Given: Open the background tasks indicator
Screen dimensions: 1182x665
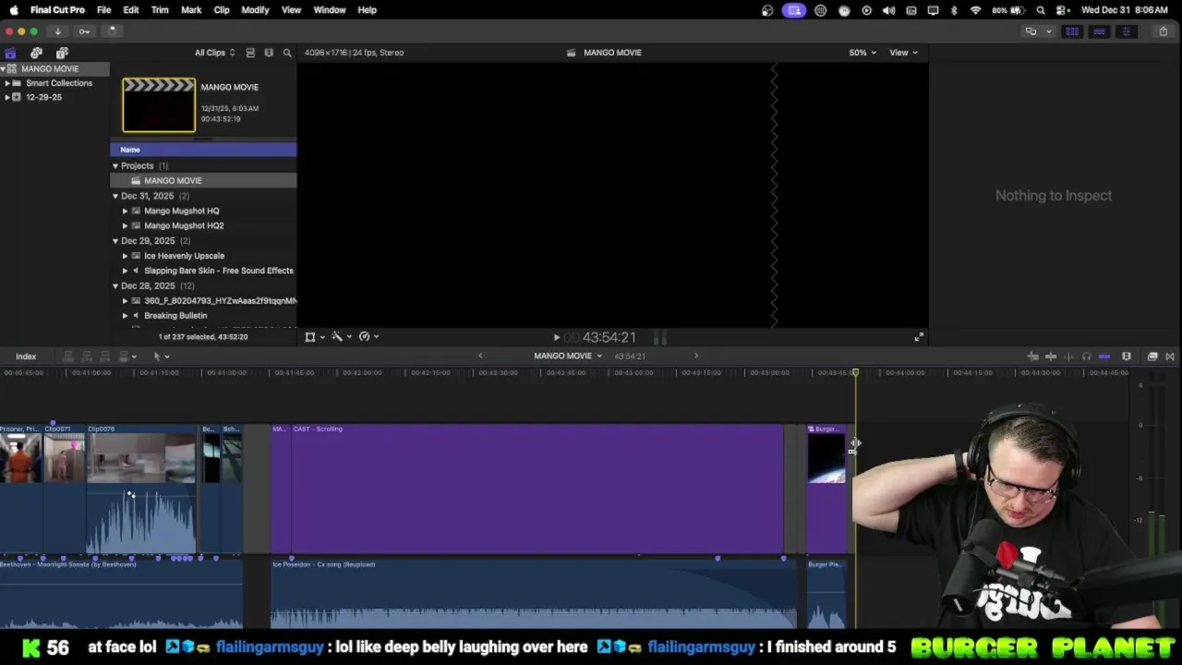Looking at the screenshot, I should click(111, 31).
